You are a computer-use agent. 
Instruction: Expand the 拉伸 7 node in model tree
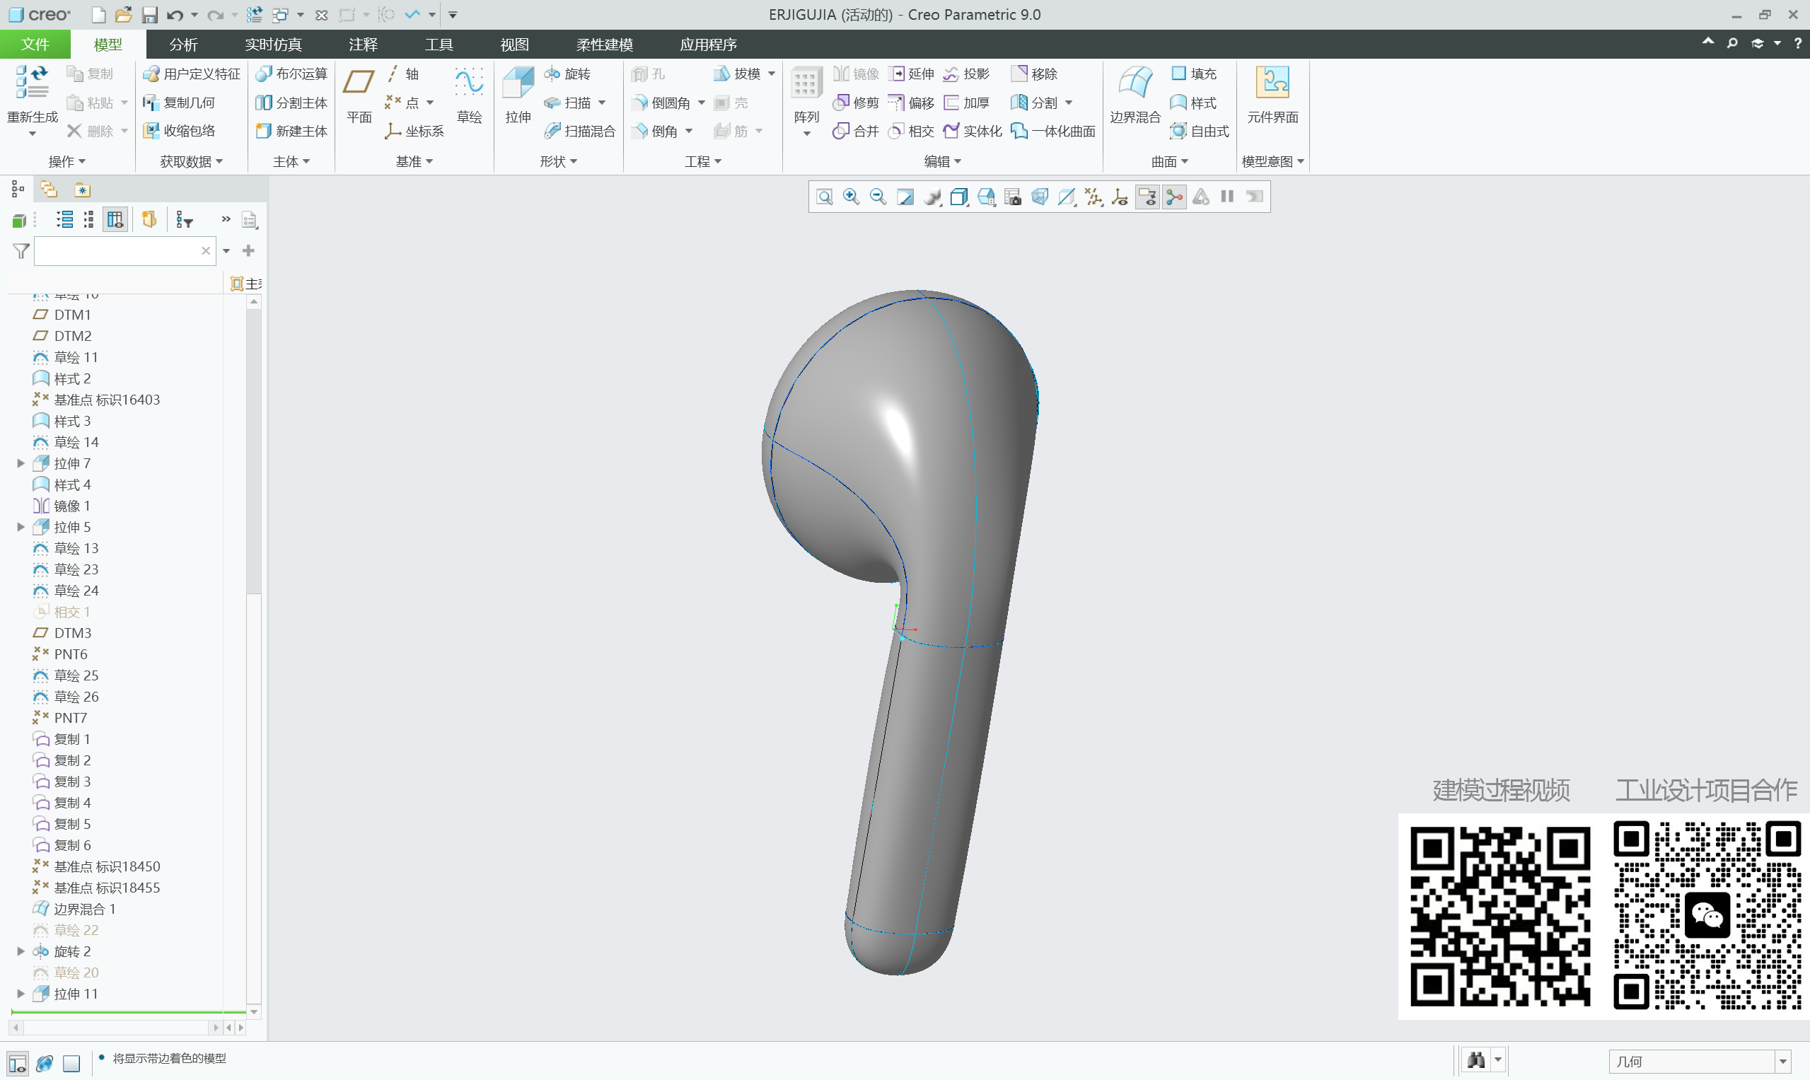pos(20,463)
